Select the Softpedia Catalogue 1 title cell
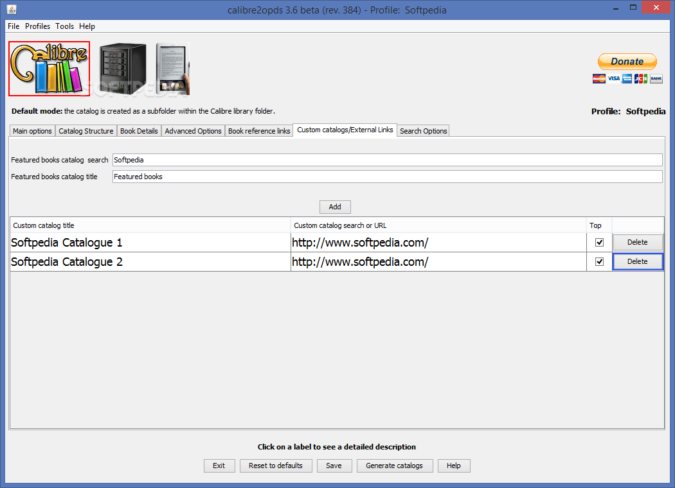Image resolution: width=675 pixels, height=488 pixels. (x=150, y=243)
